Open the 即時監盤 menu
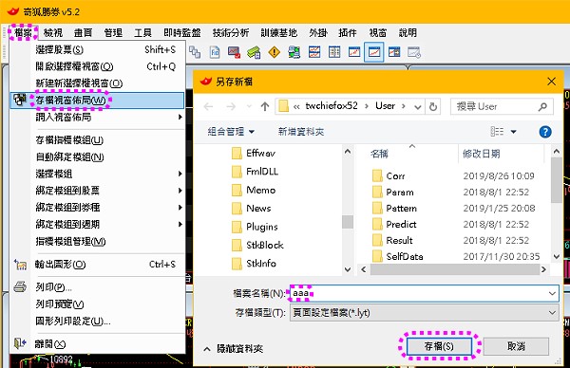Image resolution: width=570 pixels, height=368 pixels. click(x=182, y=32)
